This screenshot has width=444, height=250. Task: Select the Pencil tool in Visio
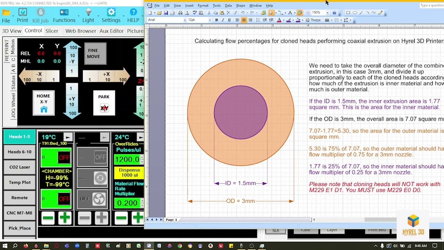381,13
